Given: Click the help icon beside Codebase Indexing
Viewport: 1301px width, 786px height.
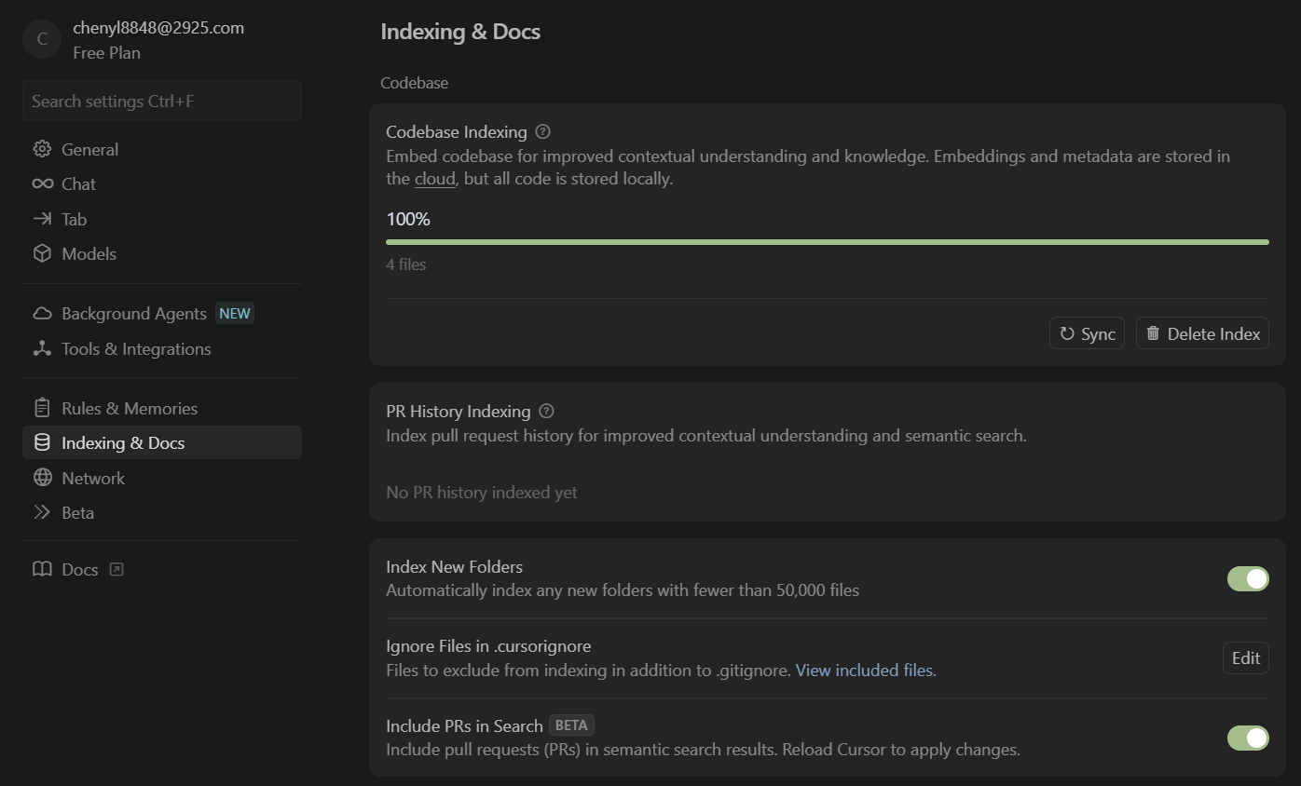Looking at the screenshot, I should click(543, 132).
